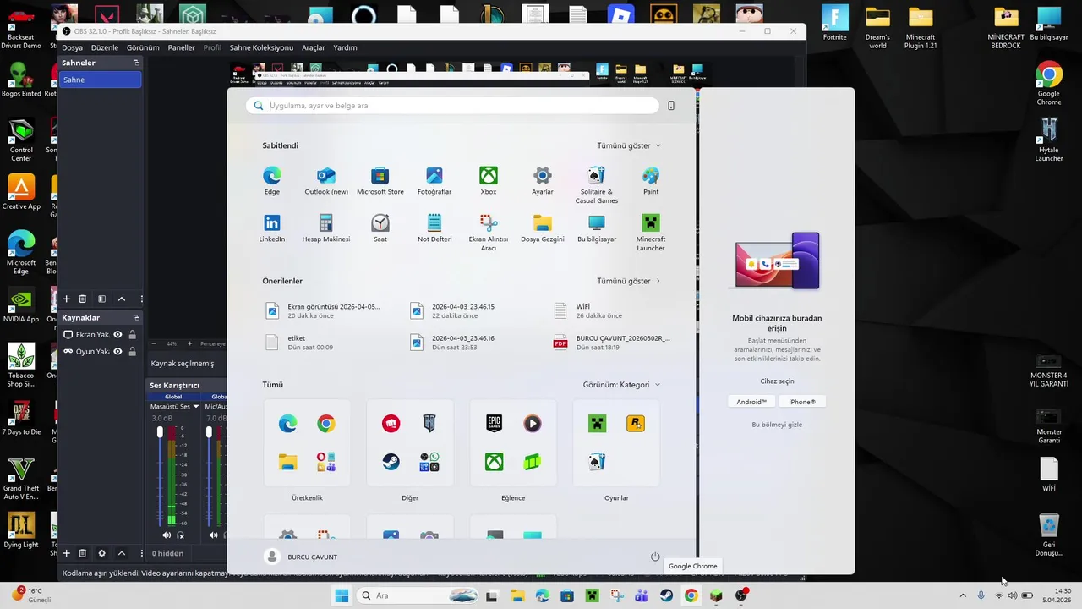Open Solitaire & Casual Games
This screenshot has height=609, width=1082.
pyautogui.click(x=597, y=185)
